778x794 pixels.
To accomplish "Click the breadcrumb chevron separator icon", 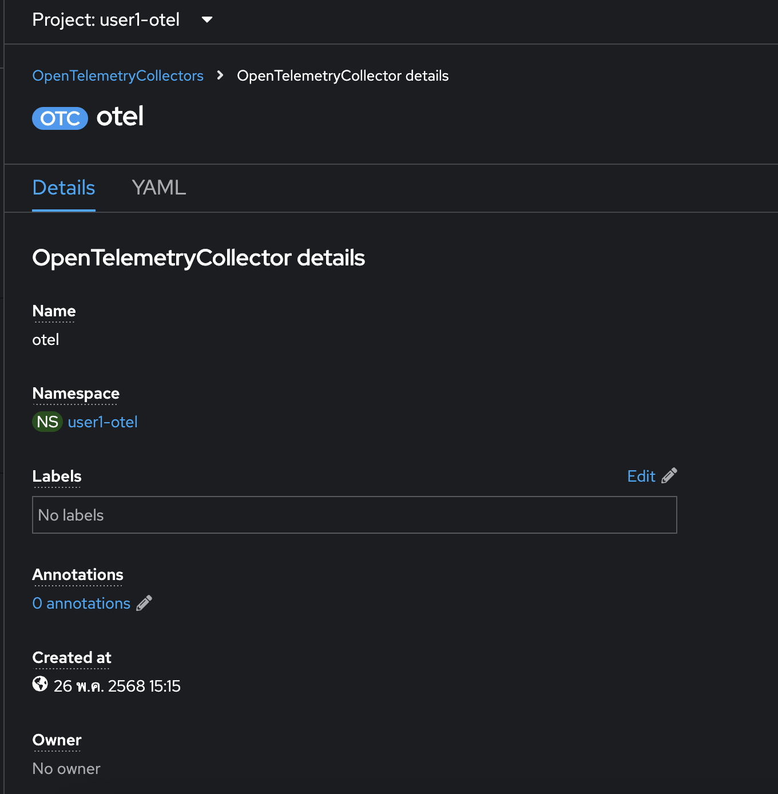I will click(x=220, y=76).
